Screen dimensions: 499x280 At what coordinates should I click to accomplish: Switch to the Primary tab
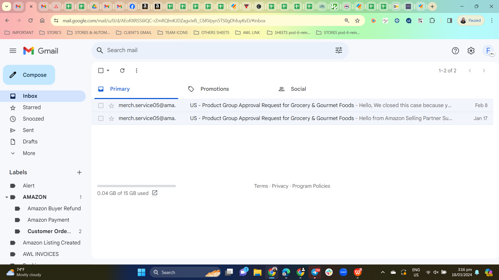point(136,89)
